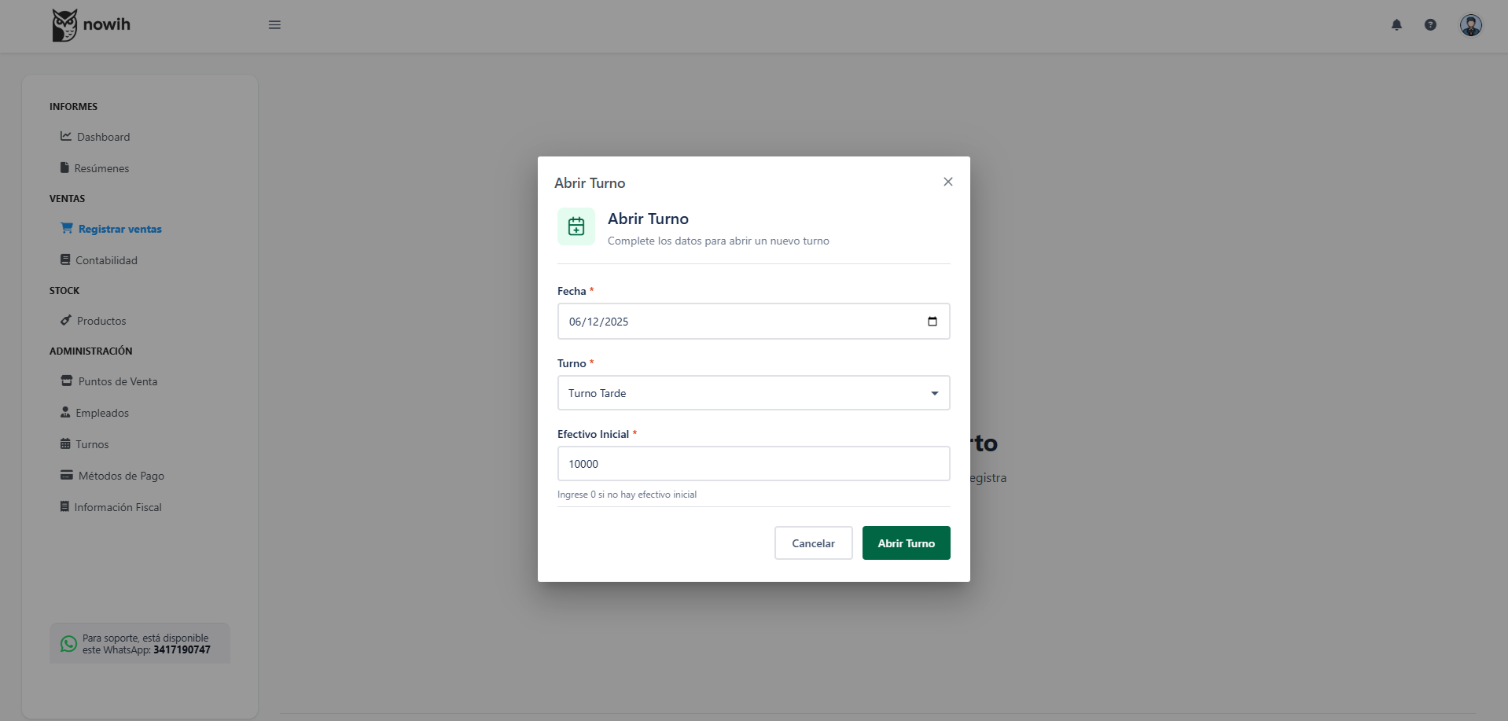This screenshot has height=721, width=1508.
Task: Open Dashboard in the sidebar
Action: pyautogui.click(x=103, y=137)
